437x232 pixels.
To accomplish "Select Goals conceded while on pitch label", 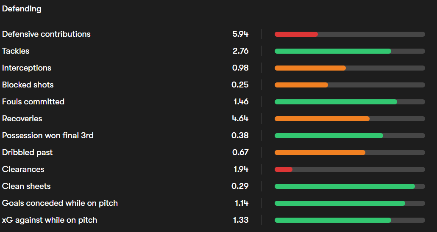I will (60, 203).
